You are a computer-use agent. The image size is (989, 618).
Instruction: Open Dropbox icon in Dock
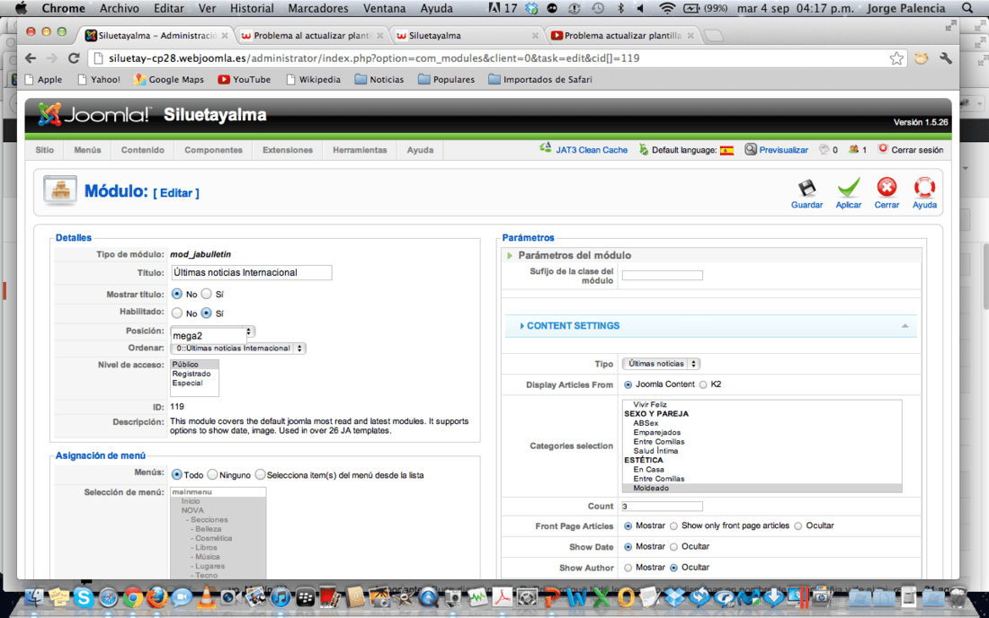pyautogui.click(x=674, y=596)
